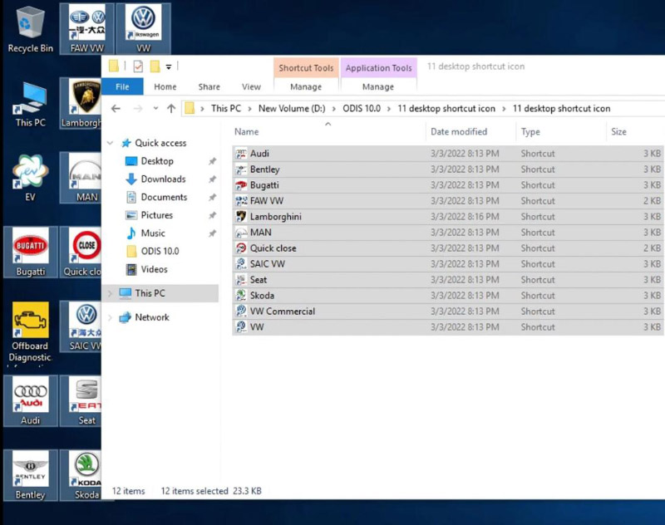
Task: Open the Recent locations dropdown
Action: click(155, 109)
